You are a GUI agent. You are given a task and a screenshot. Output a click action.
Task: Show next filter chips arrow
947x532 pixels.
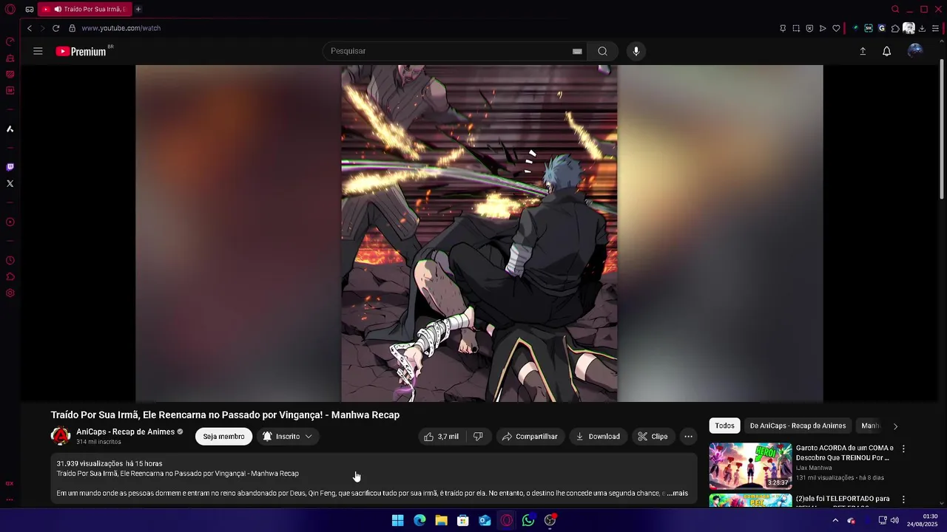[895, 426]
